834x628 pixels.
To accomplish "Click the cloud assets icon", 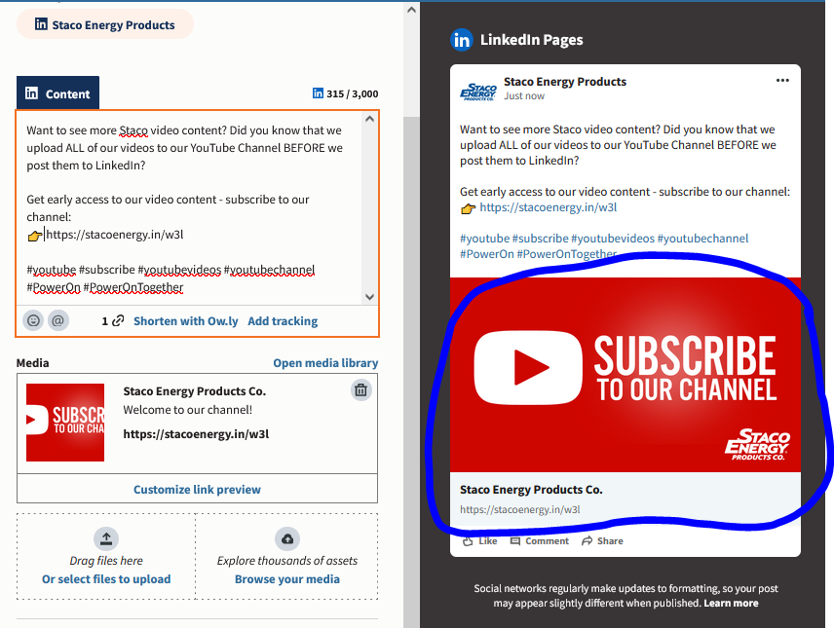I will click(x=287, y=538).
